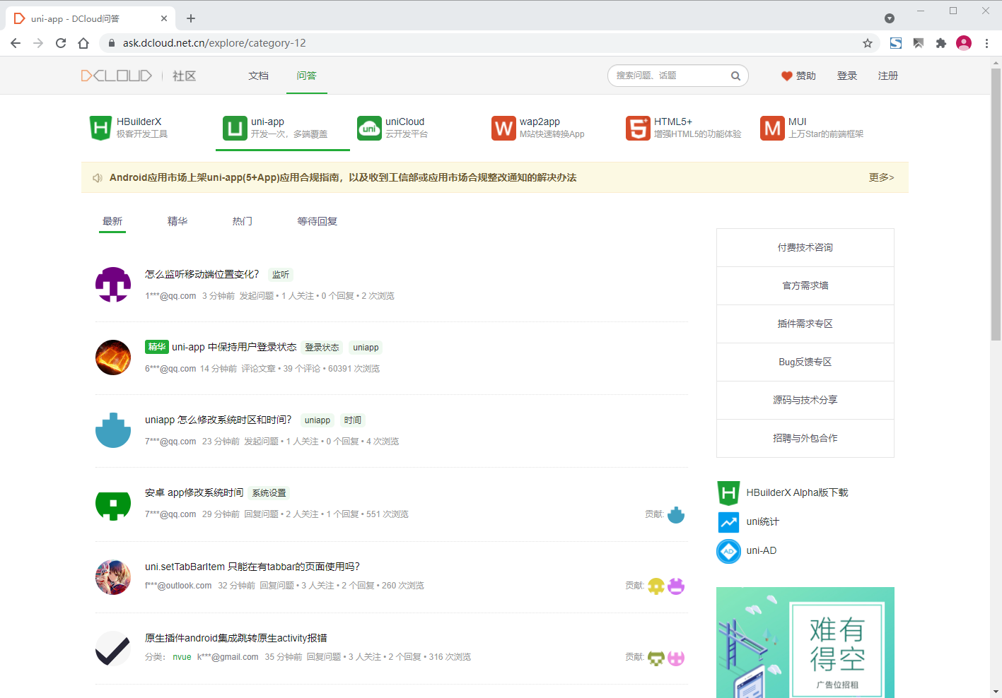The height and width of the screenshot is (698, 1002).
Task: Open avatar of 保持用户登录状态 post author
Action: click(x=113, y=357)
